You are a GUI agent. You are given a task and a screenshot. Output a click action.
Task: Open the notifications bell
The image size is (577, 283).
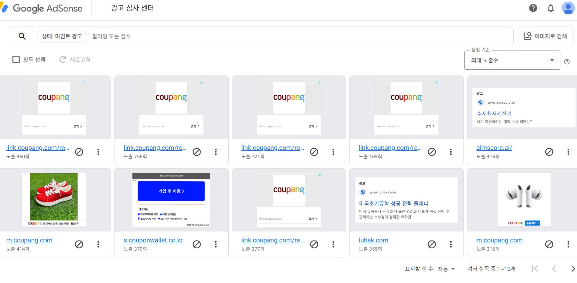(x=551, y=8)
